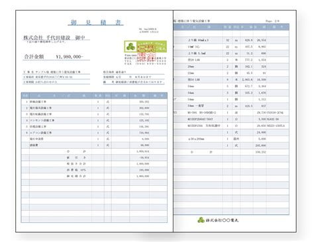Screen dimensions: 314x242
Task: Select table row 1 on the left page
Action: point(94,102)
